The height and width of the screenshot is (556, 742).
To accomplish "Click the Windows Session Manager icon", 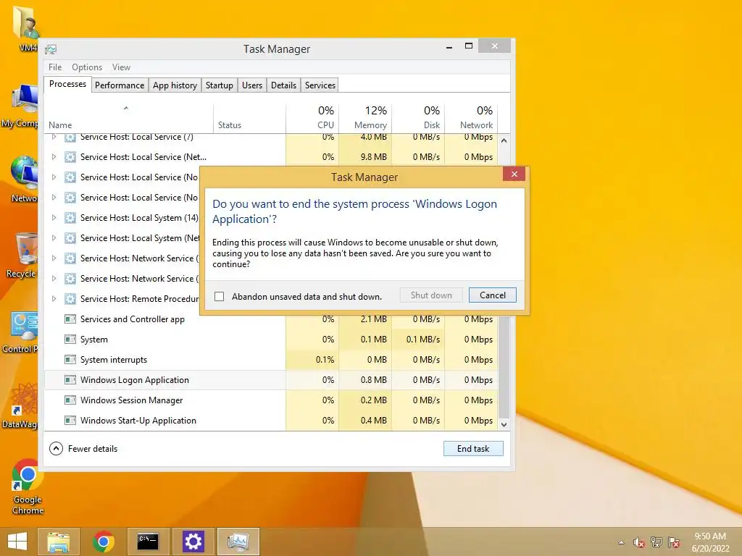I will click(70, 400).
